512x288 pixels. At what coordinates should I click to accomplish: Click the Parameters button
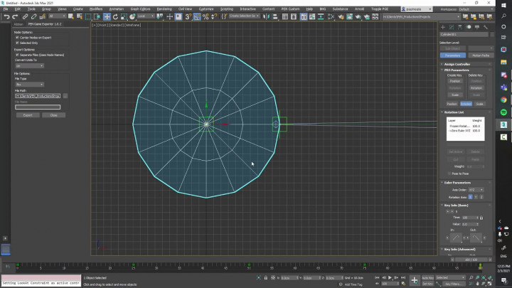452,55
